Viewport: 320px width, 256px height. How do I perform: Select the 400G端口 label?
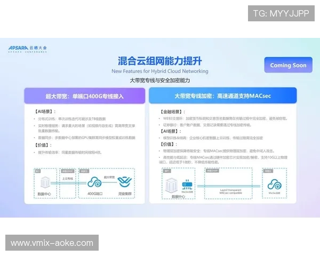(95, 194)
